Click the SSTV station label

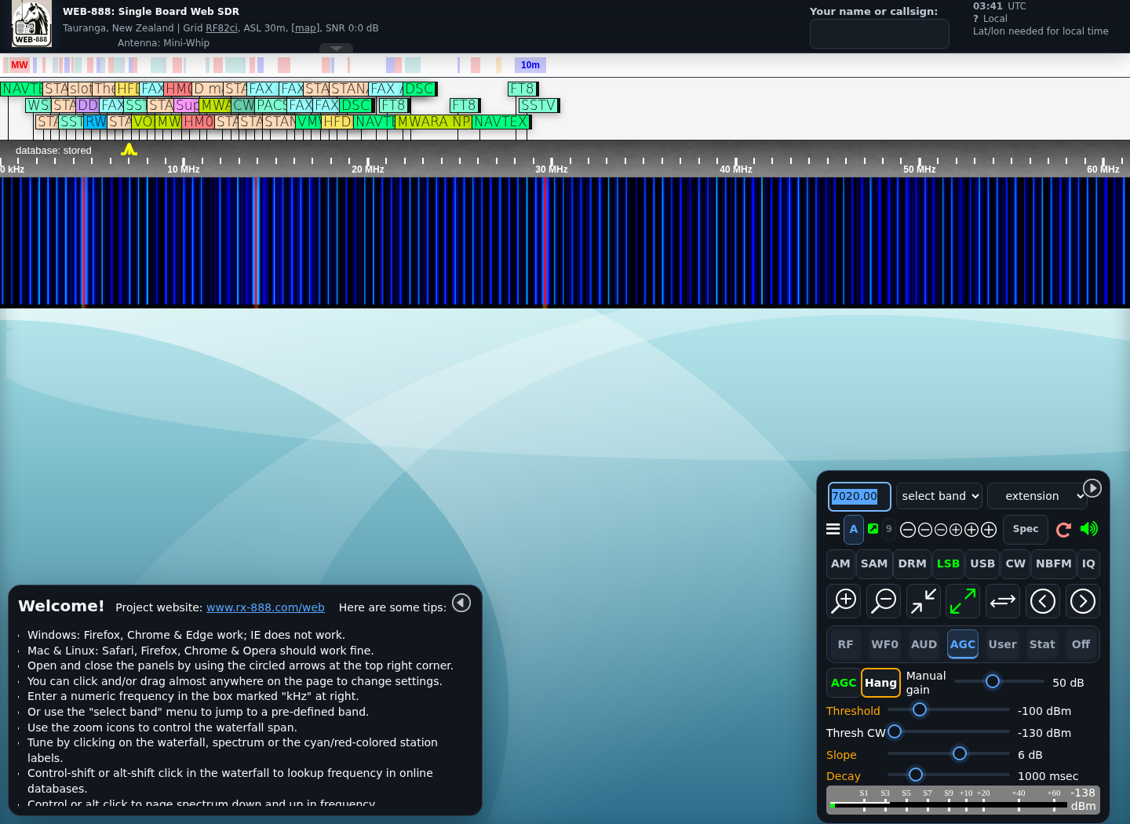[538, 105]
